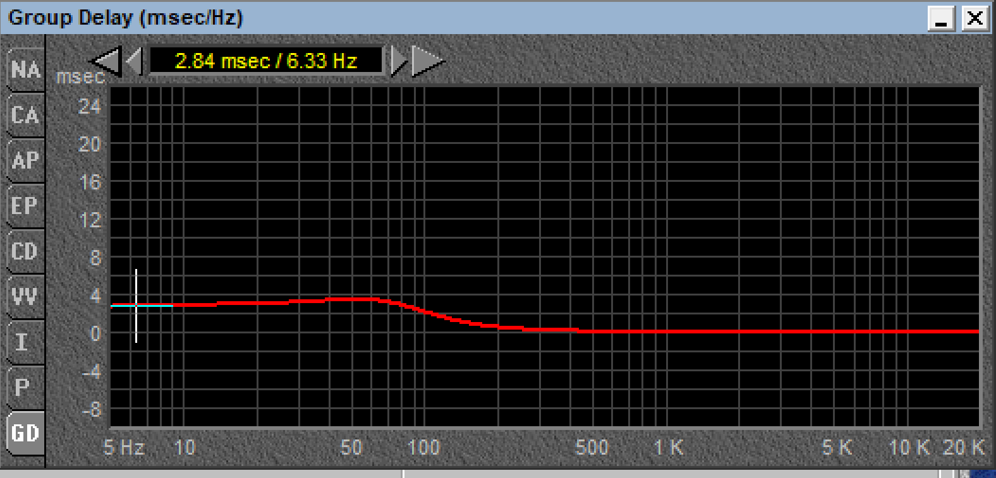
Task: Click the 20 K frequency axis label
Action: click(964, 447)
